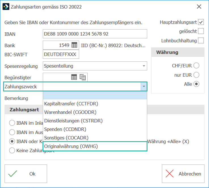This screenshot has width=209, height=188.
Task: Cancel with the Abbrechen button
Action: (x=183, y=174)
